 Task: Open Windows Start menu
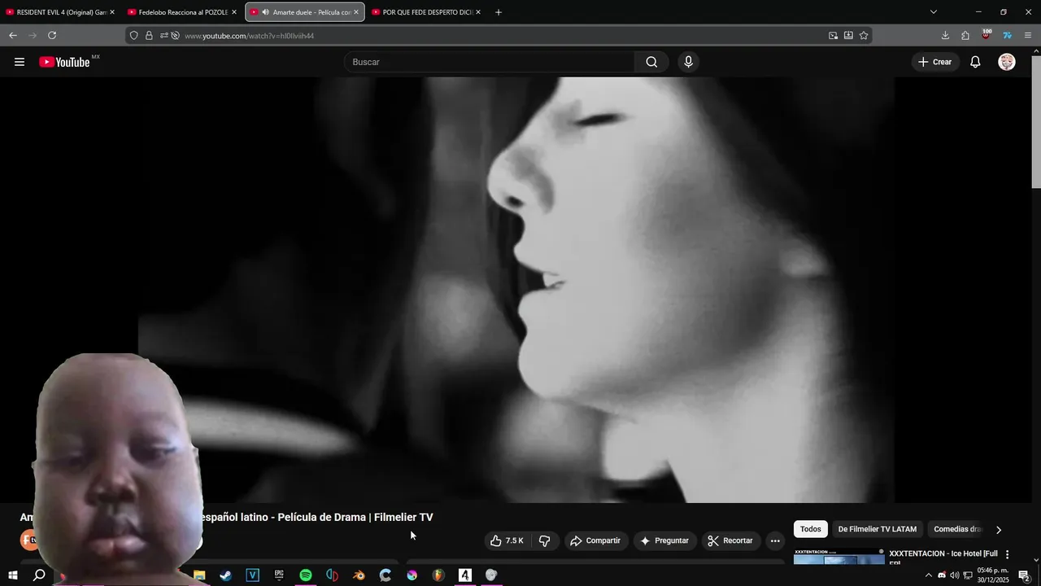point(12,575)
